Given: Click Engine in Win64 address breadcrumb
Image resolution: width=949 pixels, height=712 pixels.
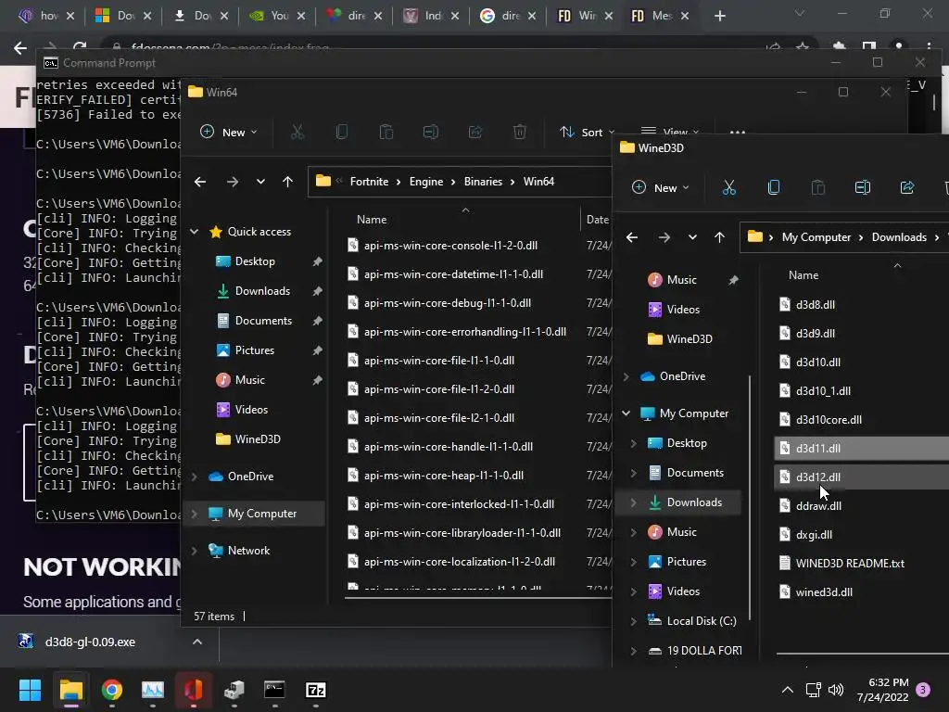Looking at the screenshot, I should click(426, 182).
